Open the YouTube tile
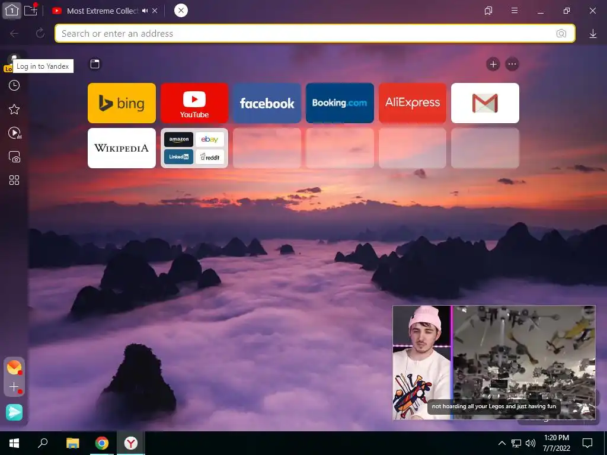607x455 pixels. 194,103
